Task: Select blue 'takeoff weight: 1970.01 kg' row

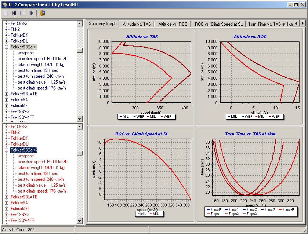Action: tap(41, 65)
